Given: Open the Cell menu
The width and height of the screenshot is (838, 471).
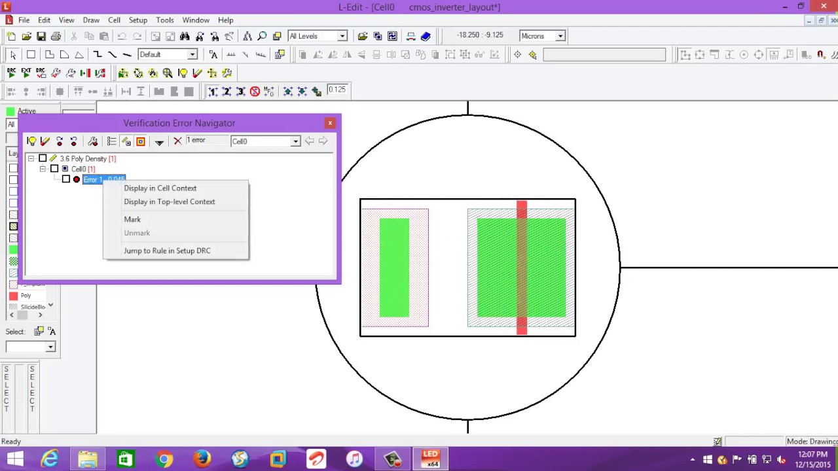Looking at the screenshot, I should click(x=114, y=20).
